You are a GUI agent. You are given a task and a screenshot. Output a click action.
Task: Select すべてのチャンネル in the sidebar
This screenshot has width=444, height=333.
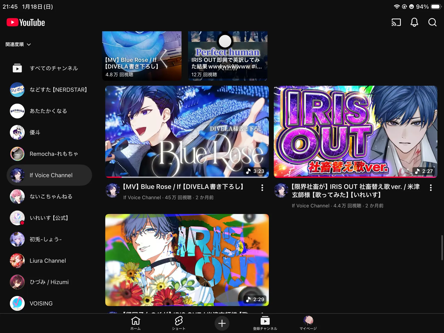(x=49, y=68)
